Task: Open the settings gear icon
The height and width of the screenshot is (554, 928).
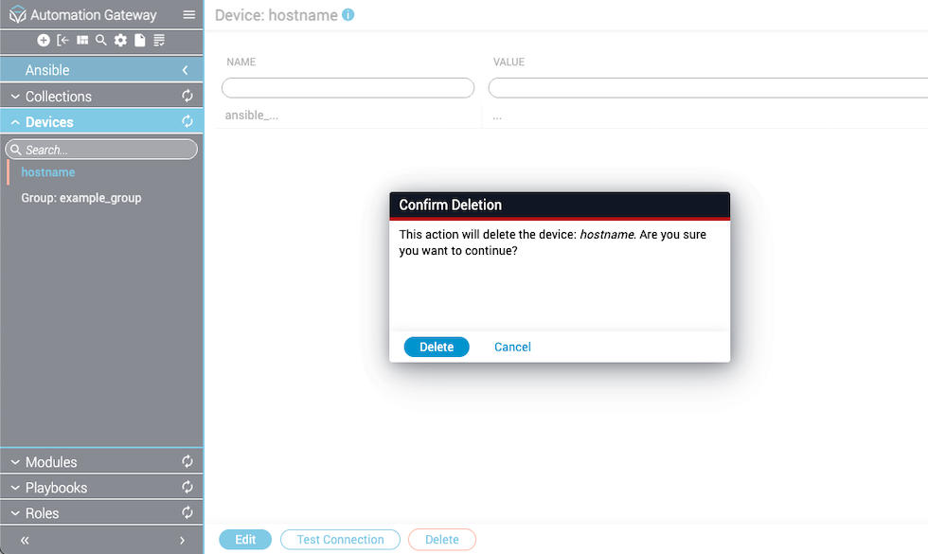Action: point(121,40)
